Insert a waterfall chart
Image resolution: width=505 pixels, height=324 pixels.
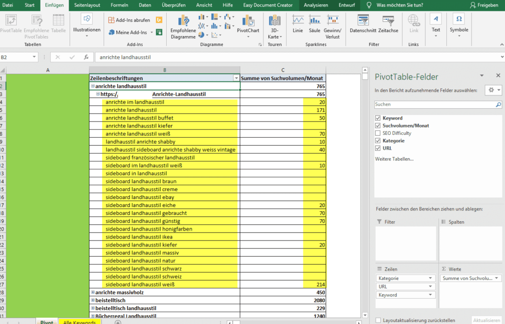pyautogui.click(x=229, y=17)
